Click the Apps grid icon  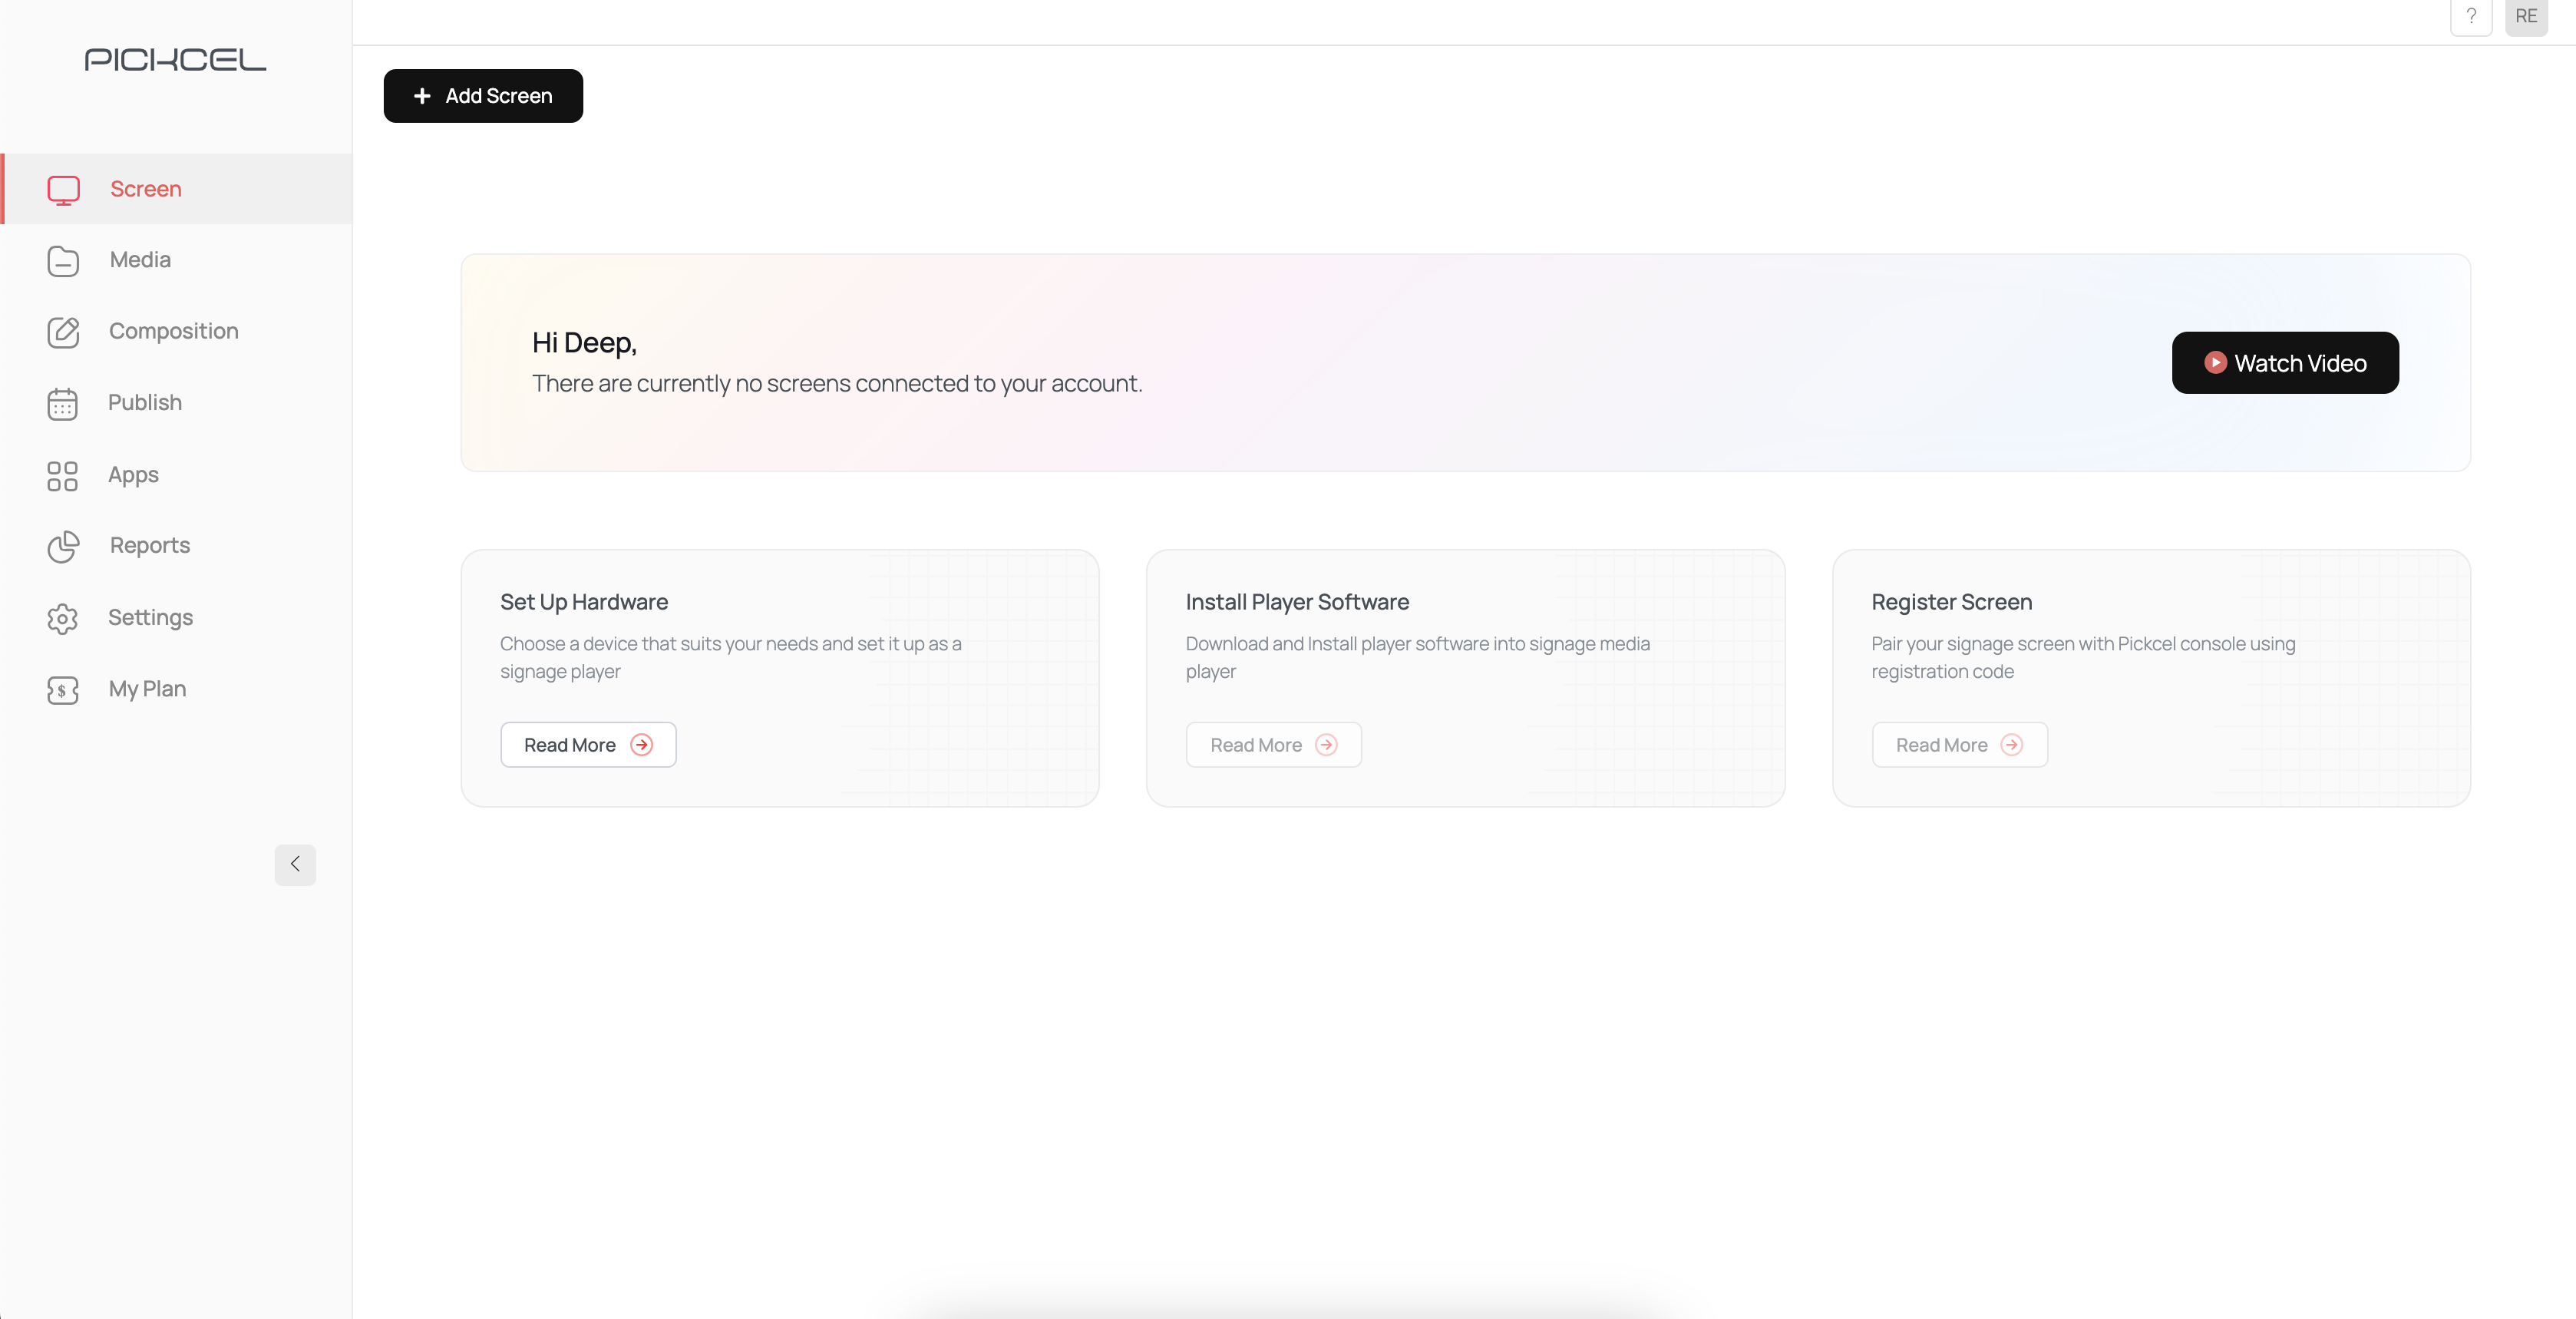[x=62, y=476]
